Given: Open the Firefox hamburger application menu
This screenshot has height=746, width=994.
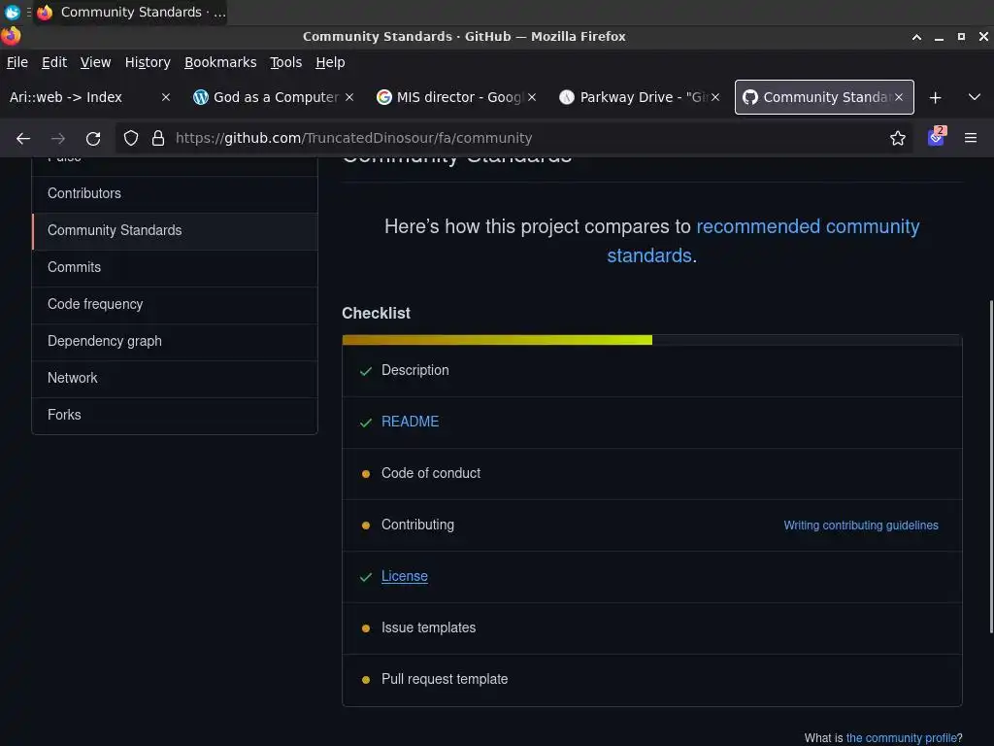Looking at the screenshot, I should pyautogui.click(x=971, y=138).
